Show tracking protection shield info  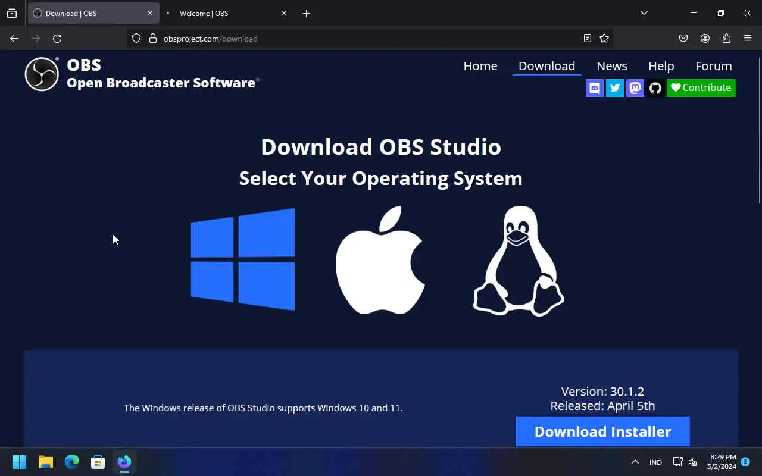(x=136, y=39)
